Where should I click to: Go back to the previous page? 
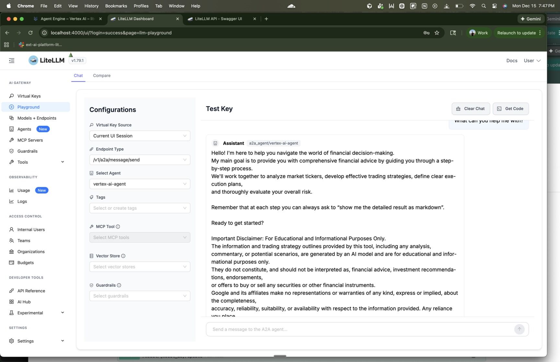click(7, 33)
